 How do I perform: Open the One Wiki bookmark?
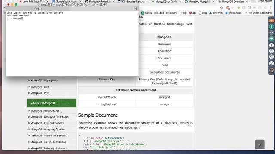[216, 13]
